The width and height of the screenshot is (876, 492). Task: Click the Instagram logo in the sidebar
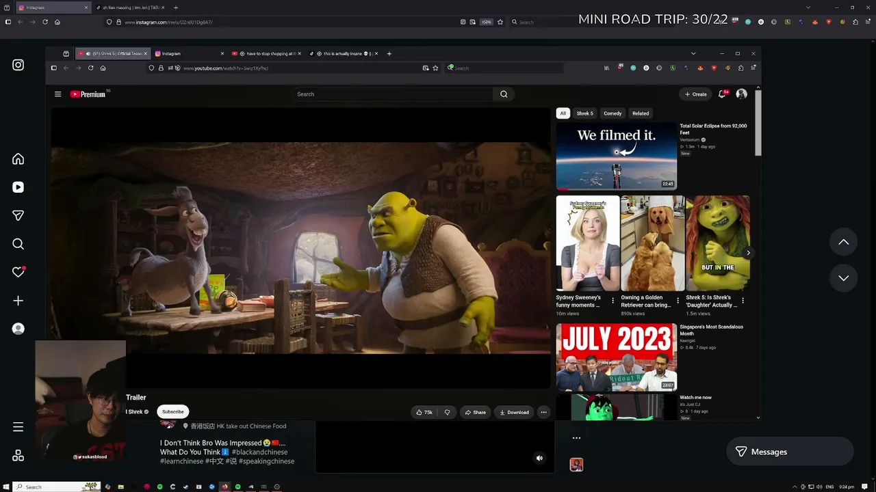tap(18, 65)
